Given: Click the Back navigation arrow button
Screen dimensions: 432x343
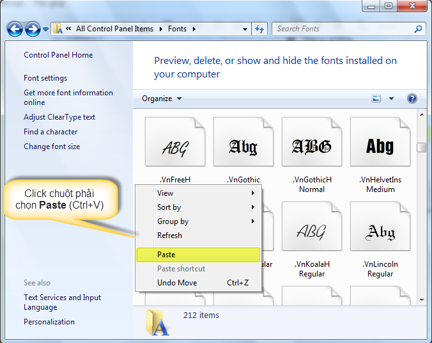Looking at the screenshot, I should [x=15, y=29].
